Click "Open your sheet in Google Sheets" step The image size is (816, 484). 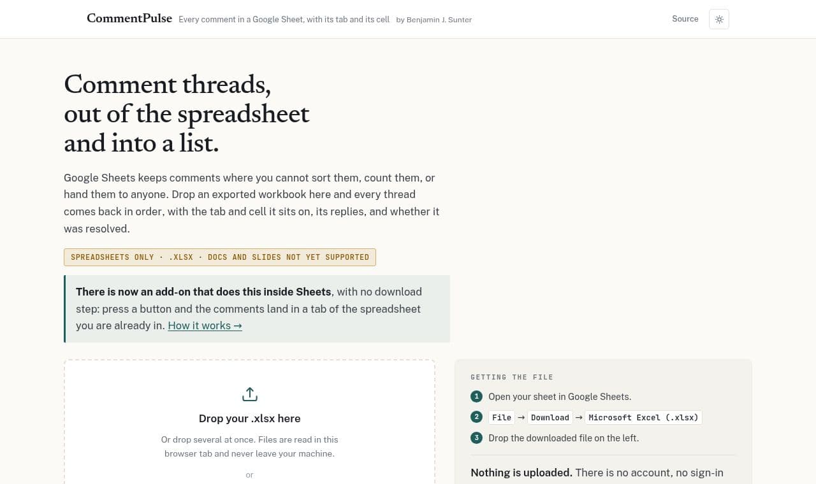pos(560,397)
